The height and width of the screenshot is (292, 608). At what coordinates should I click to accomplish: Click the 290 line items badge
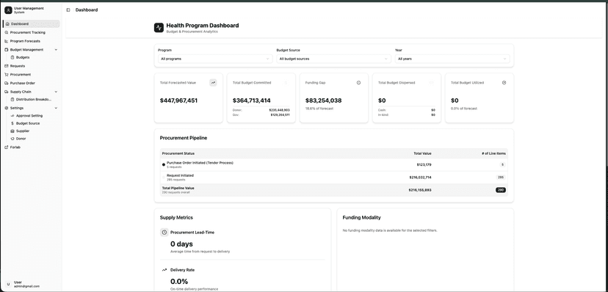501,190
